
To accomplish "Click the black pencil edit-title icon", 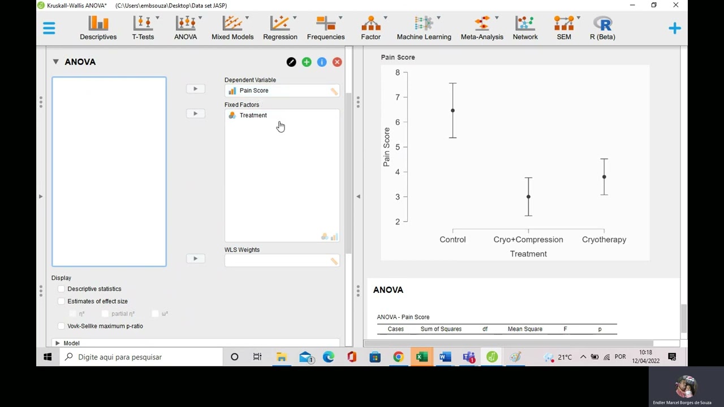I will pyautogui.click(x=291, y=62).
